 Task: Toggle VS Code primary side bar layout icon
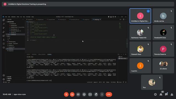click(x=109, y=17)
